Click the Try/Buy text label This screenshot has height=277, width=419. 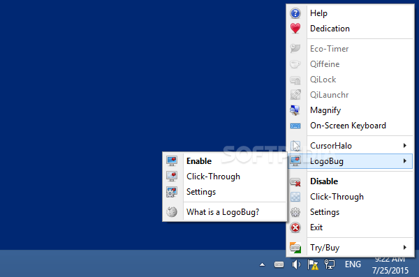(325, 248)
